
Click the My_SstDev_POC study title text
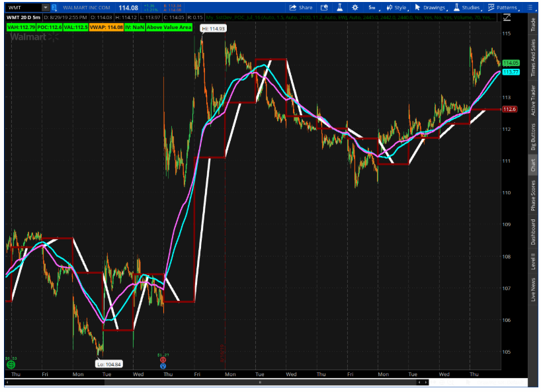351,17
